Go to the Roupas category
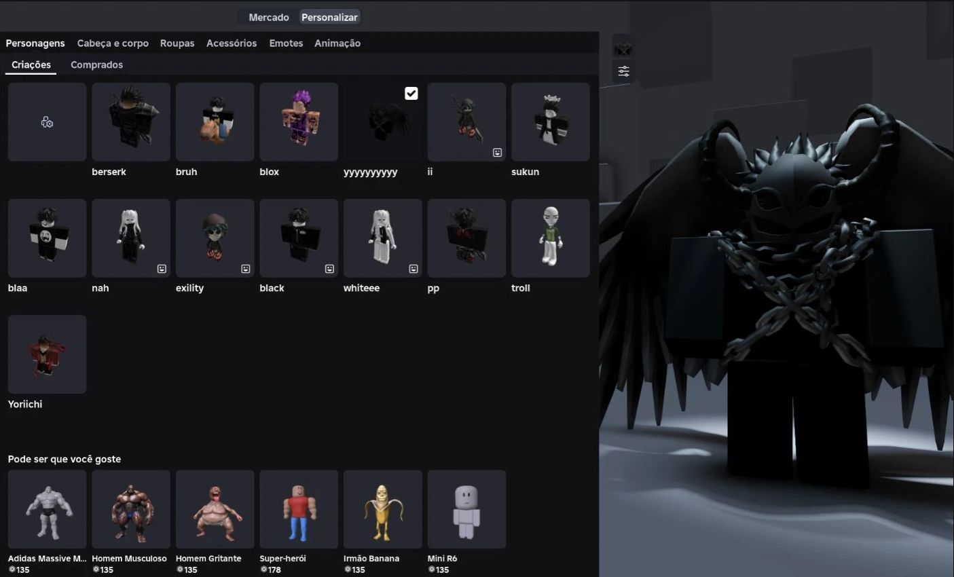Screen dimensions: 954x577 tap(177, 43)
